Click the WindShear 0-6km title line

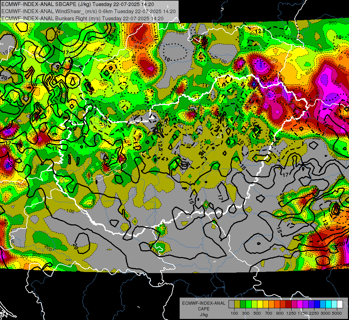coord(88,11)
